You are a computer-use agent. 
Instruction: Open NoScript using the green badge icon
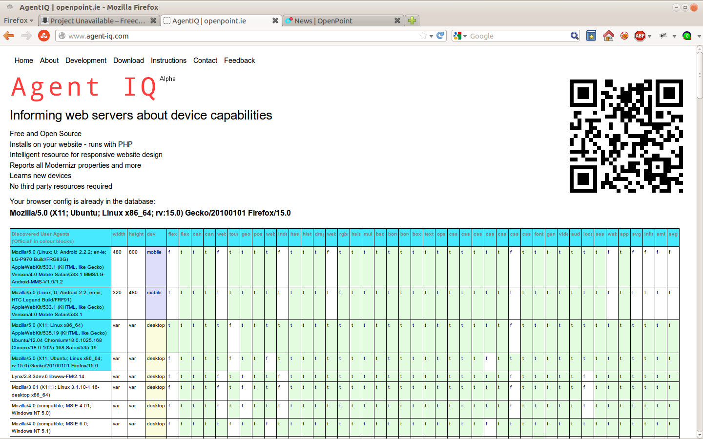(687, 36)
